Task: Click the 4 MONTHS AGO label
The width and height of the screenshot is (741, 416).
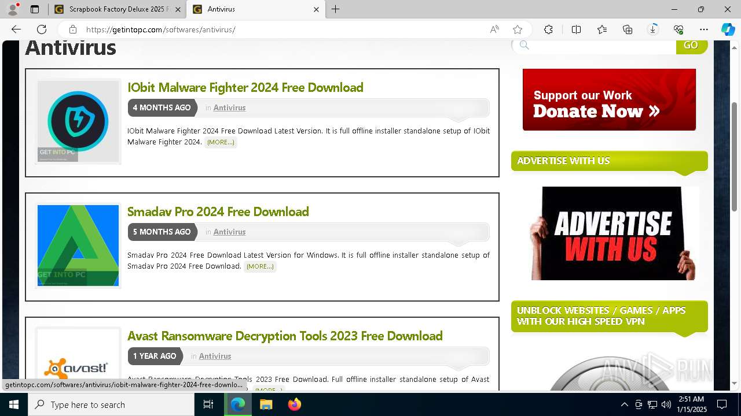Action: pyautogui.click(x=162, y=107)
